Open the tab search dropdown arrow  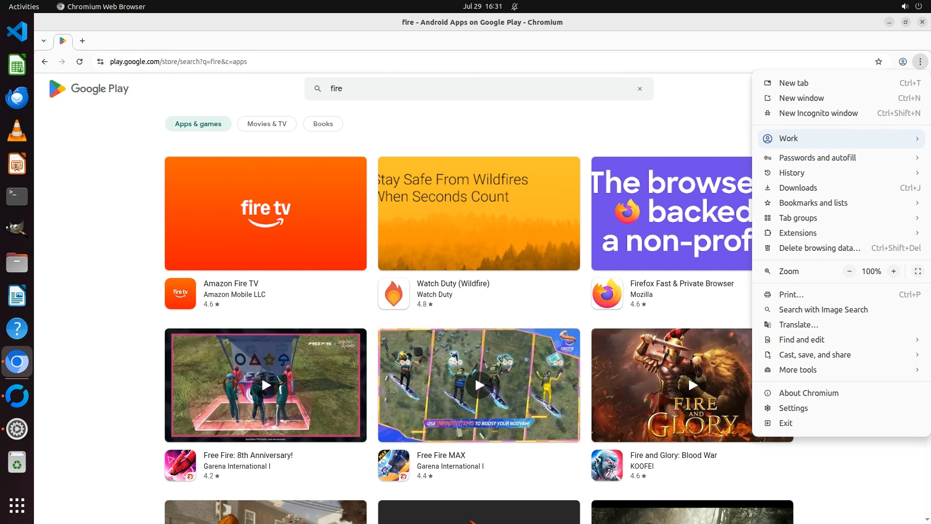click(x=44, y=41)
